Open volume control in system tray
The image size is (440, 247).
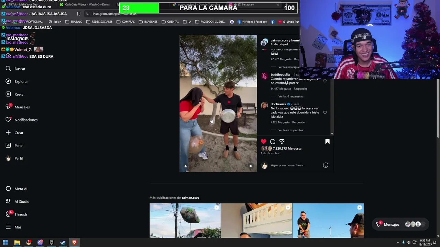point(409,243)
